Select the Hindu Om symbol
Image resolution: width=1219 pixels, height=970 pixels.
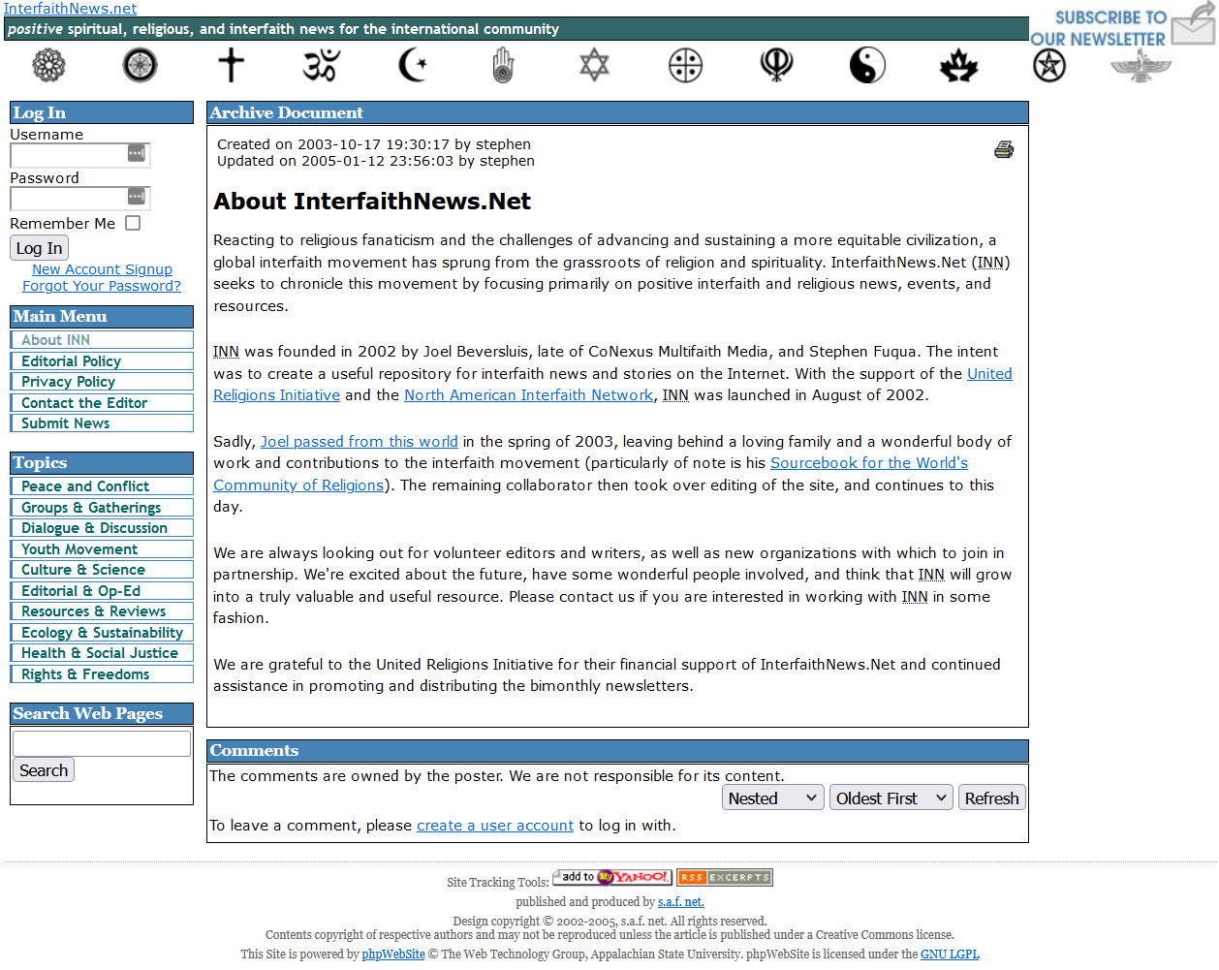[x=322, y=65]
